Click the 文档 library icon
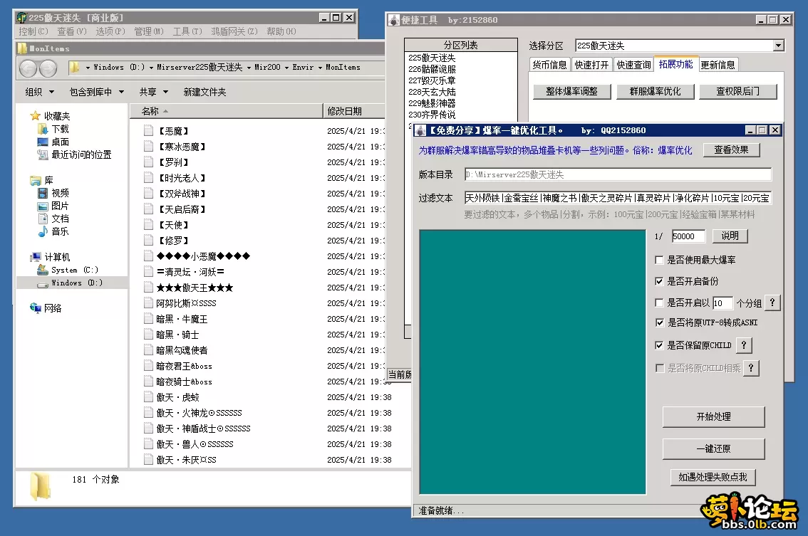This screenshot has height=536, width=808. (43, 219)
